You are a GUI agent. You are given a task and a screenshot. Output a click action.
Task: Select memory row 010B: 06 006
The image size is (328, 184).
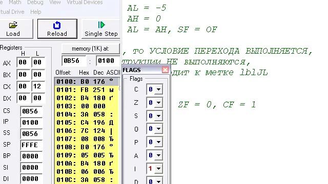[x=87, y=172]
